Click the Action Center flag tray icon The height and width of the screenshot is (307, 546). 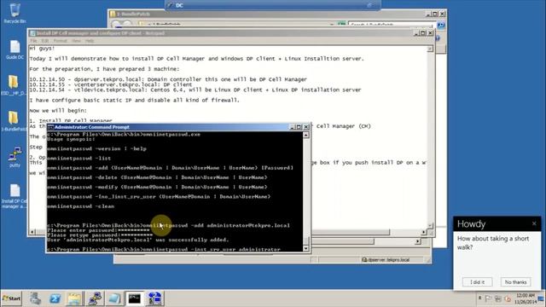pos(488,298)
